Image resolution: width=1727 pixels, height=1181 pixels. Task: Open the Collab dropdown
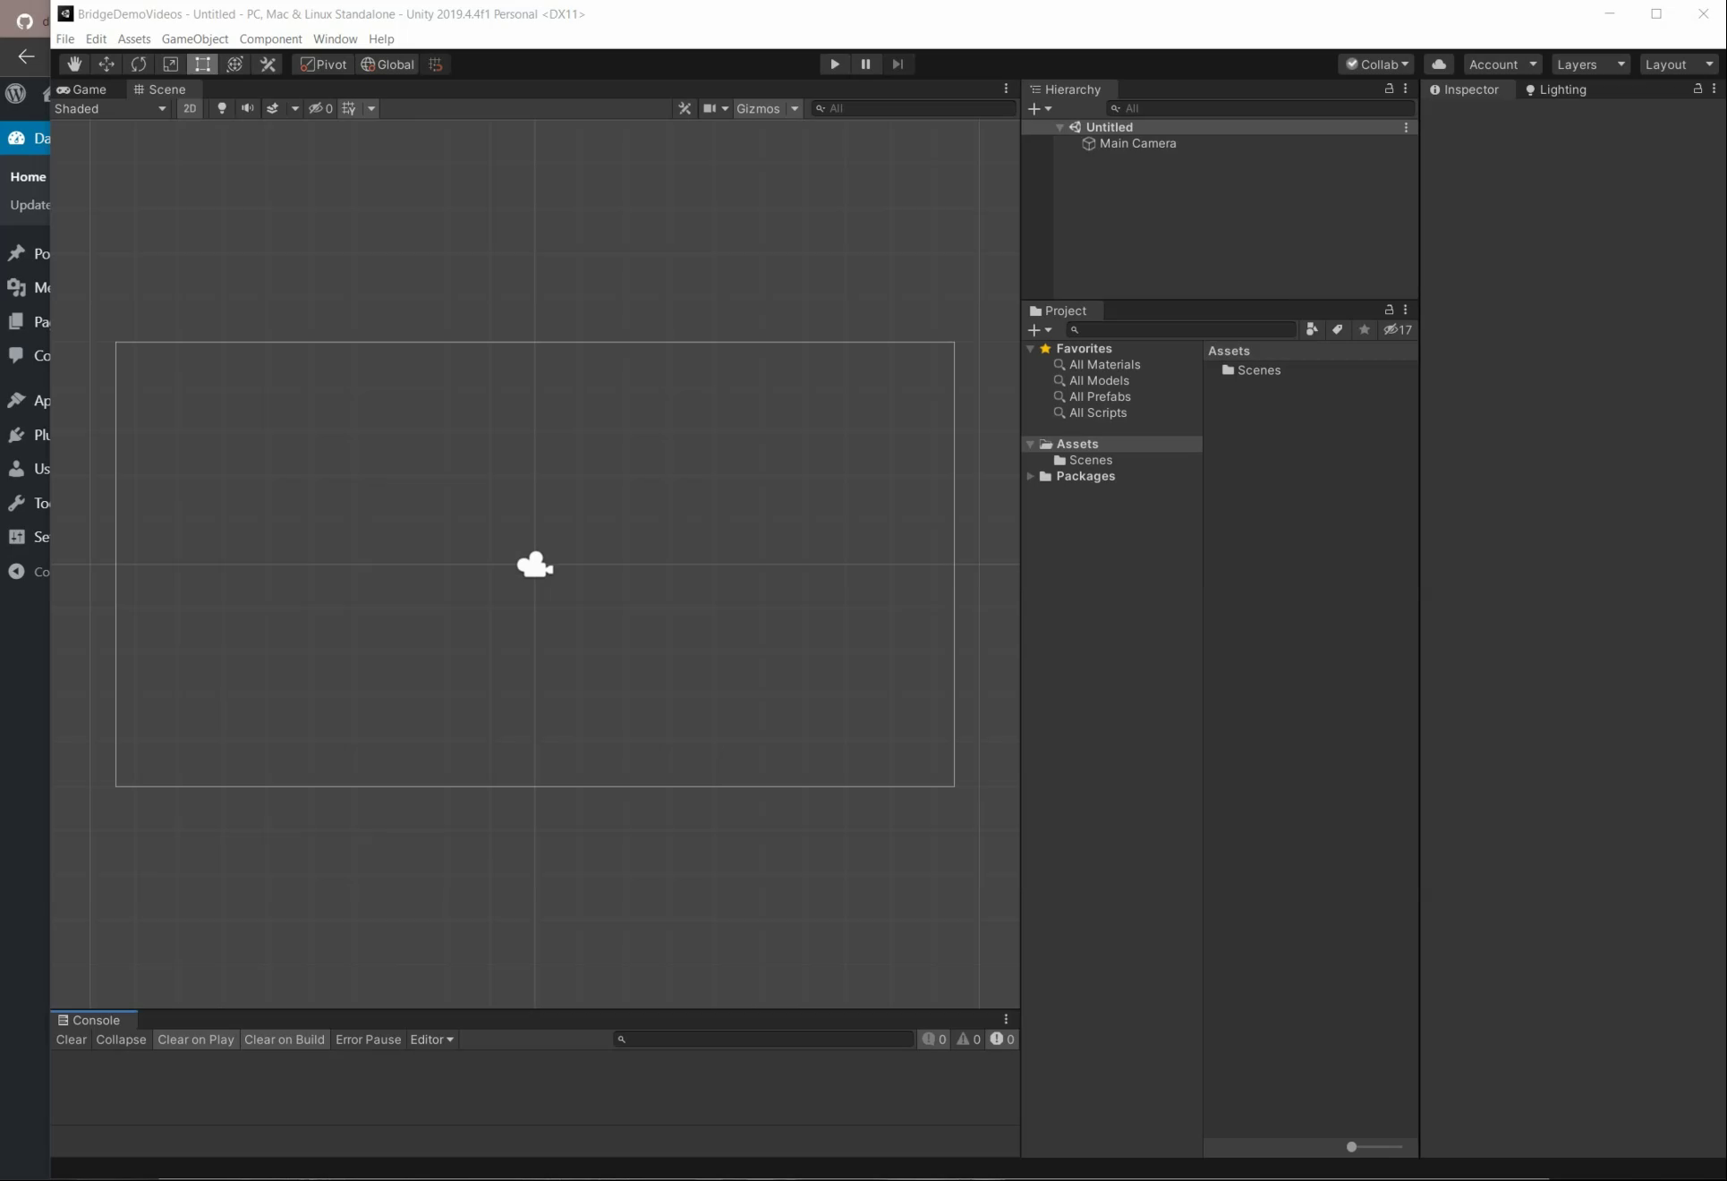pos(1376,64)
